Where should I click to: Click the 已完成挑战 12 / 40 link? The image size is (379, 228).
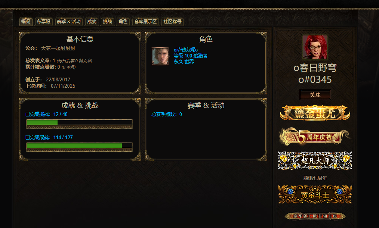[46, 114]
